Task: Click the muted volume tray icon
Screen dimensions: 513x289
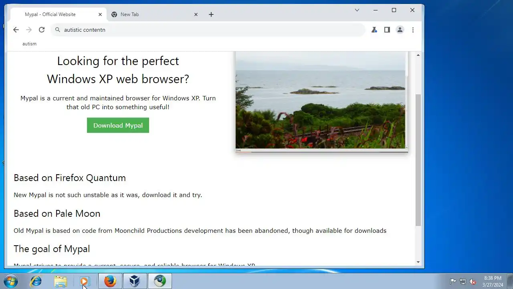Action: (473, 281)
